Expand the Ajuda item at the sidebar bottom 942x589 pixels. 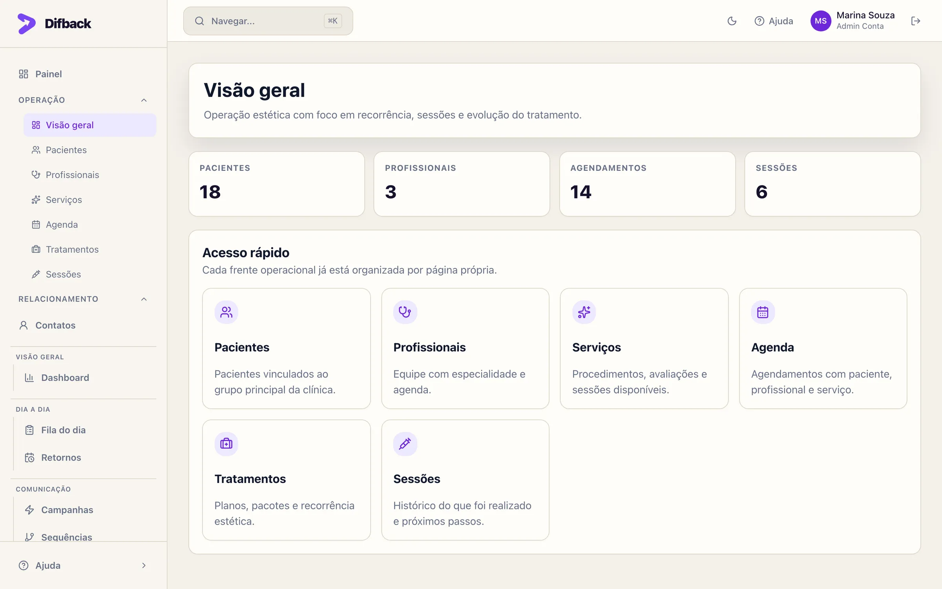84,565
